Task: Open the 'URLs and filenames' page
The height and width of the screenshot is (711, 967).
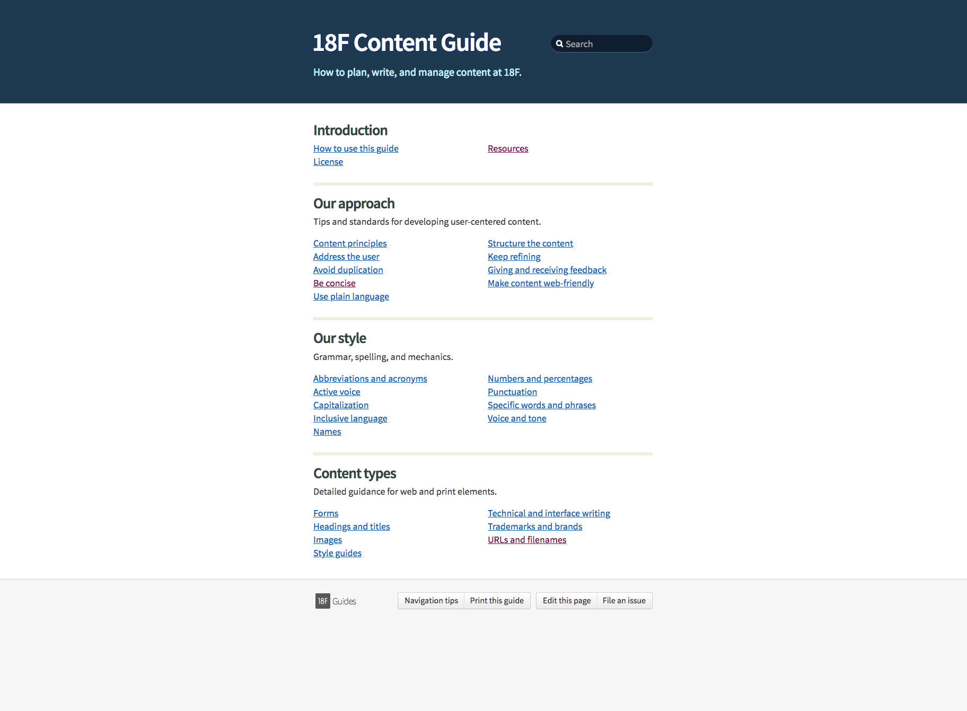Action: click(x=526, y=540)
